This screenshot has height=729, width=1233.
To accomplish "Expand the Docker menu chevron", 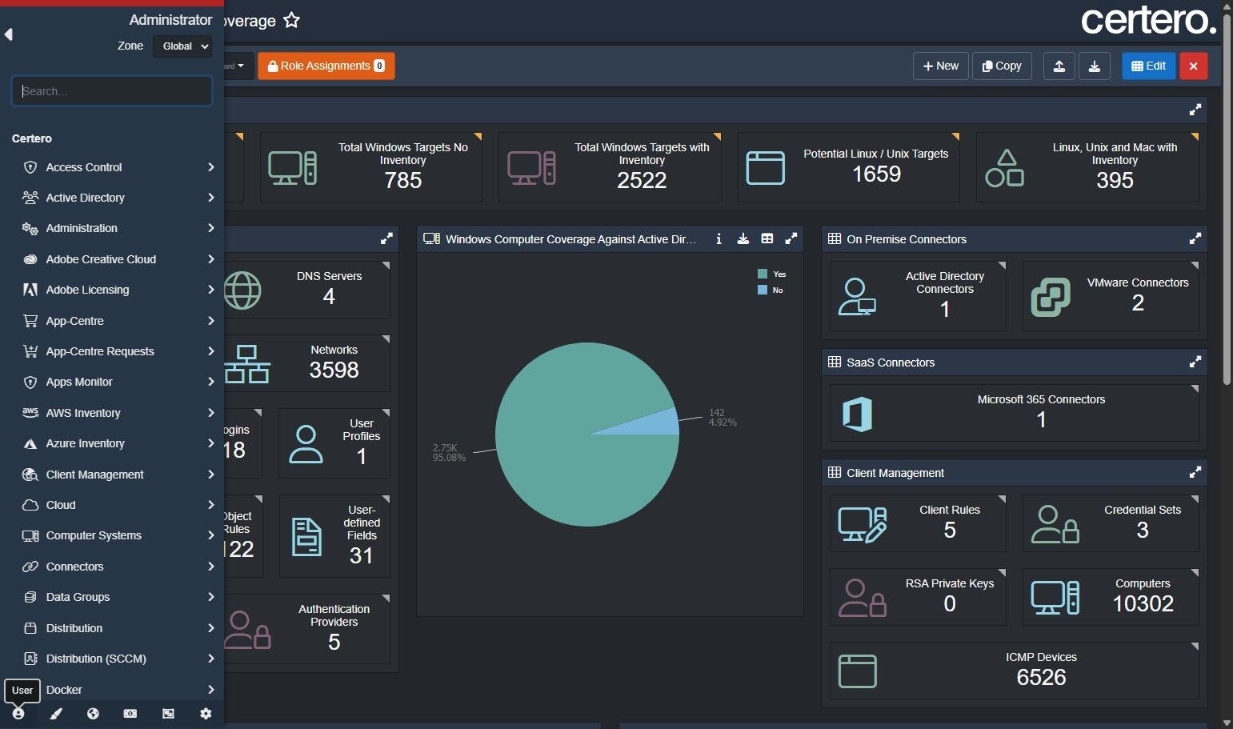I will [x=211, y=690].
